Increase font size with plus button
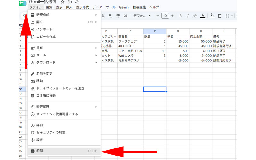 click(172, 16)
